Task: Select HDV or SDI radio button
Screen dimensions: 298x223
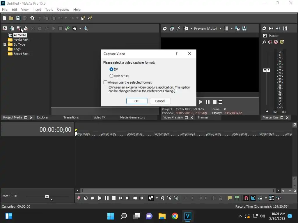Action: [x=111, y=76]
